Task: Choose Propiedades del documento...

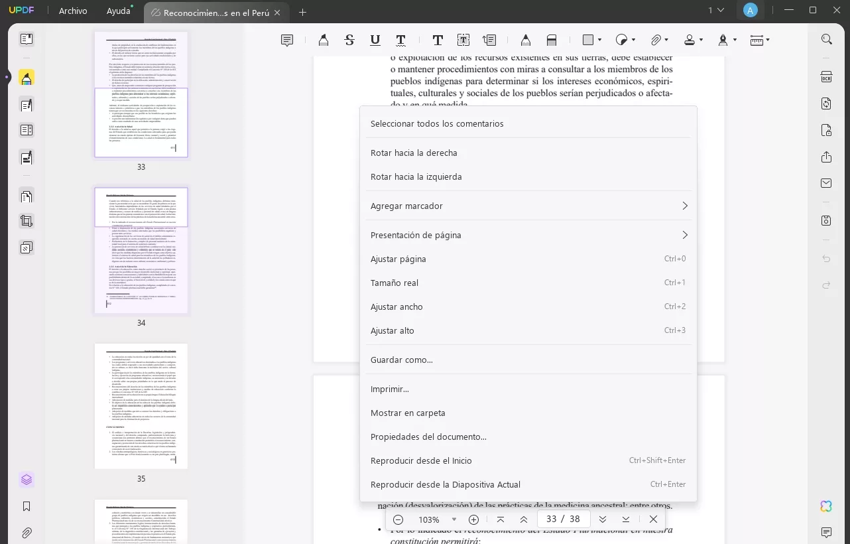Action: click(x=528, y=437)
